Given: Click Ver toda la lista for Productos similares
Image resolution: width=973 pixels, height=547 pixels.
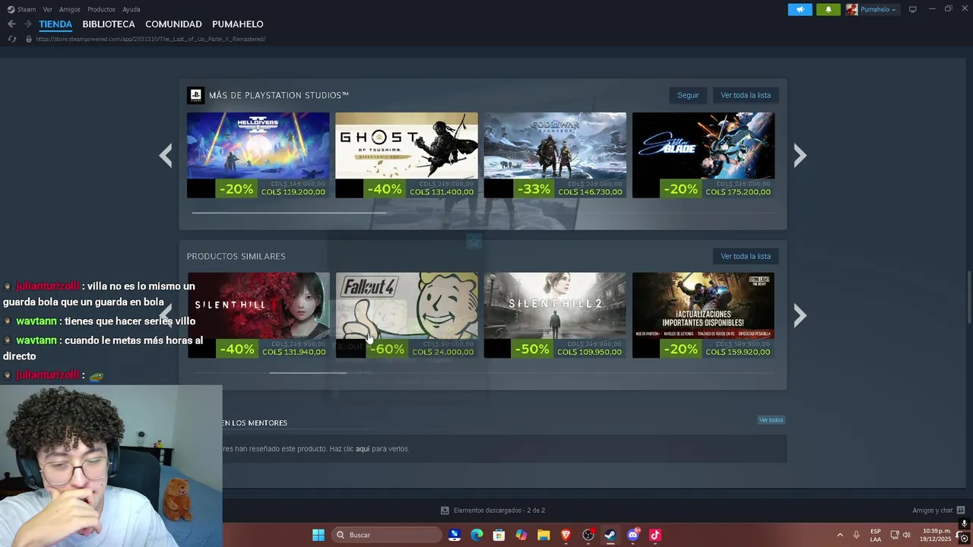Looking at the screenshot, I should tap(745, 256).
